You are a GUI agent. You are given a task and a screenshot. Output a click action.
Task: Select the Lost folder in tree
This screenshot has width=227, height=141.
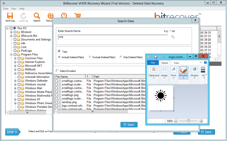(x=24, y=47)
